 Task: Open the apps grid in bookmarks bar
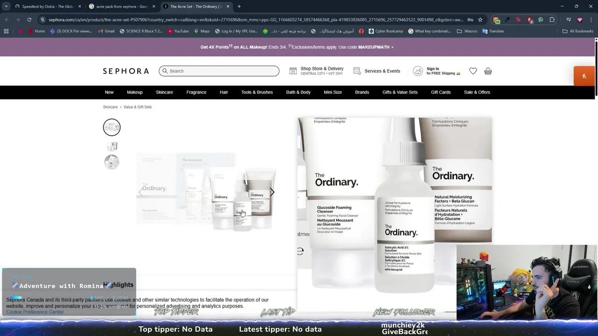pyautogui.click(x=6, y=31)
